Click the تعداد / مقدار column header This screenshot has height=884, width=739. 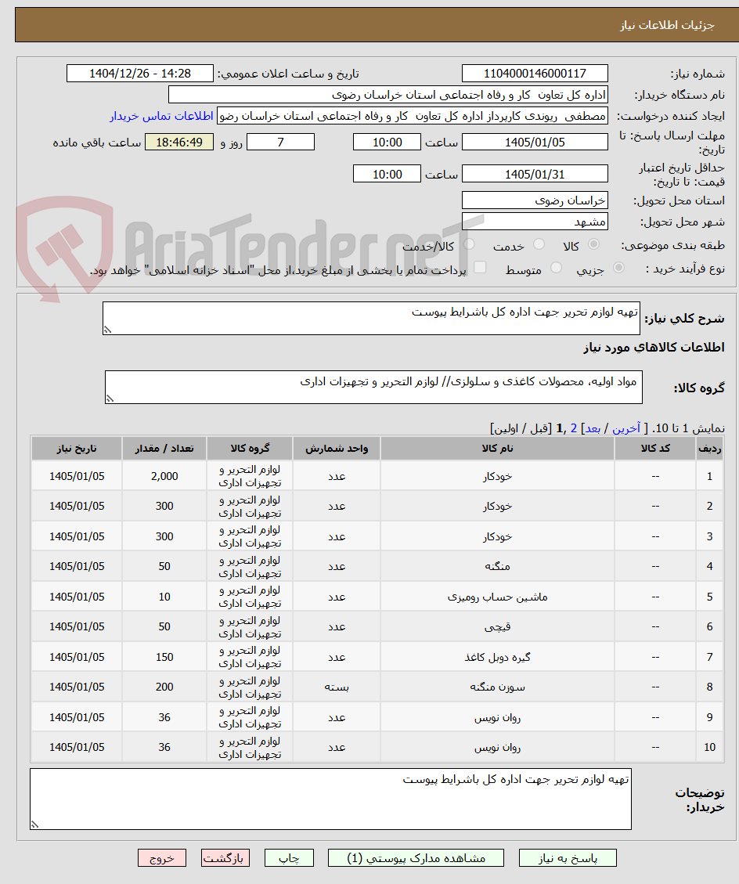click(x=164, y=448)
